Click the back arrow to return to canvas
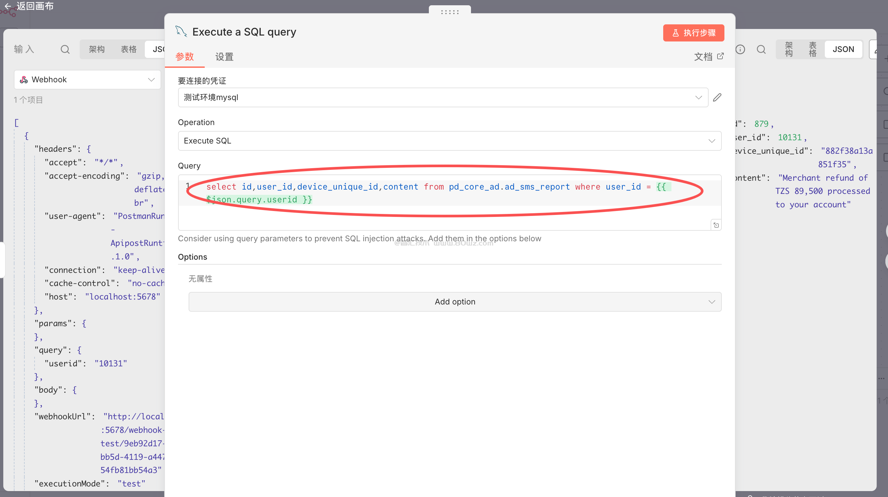The height and width of the screenshot is (497, 888). coord(8,6)
